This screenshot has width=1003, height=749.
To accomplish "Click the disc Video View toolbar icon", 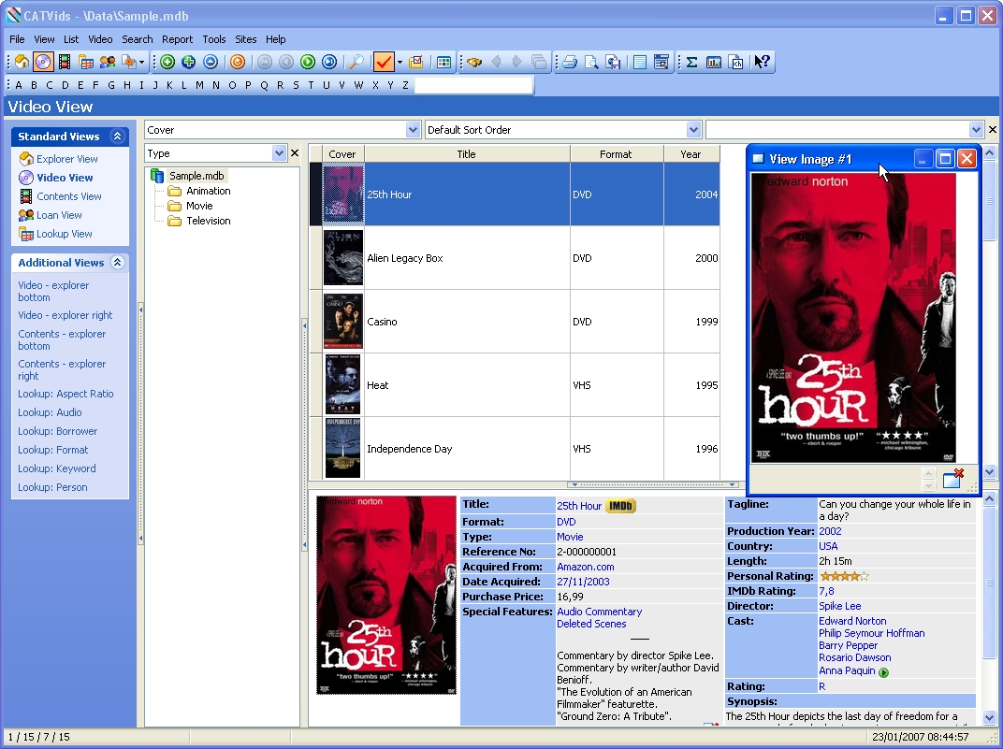I will coord(43,62).
